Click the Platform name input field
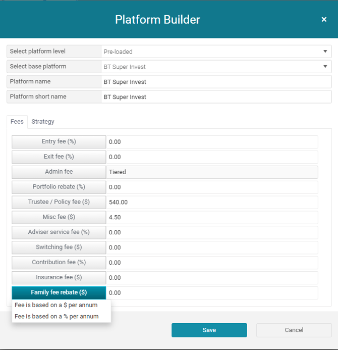This screenshot has height=350, width=338. [216, 82]
